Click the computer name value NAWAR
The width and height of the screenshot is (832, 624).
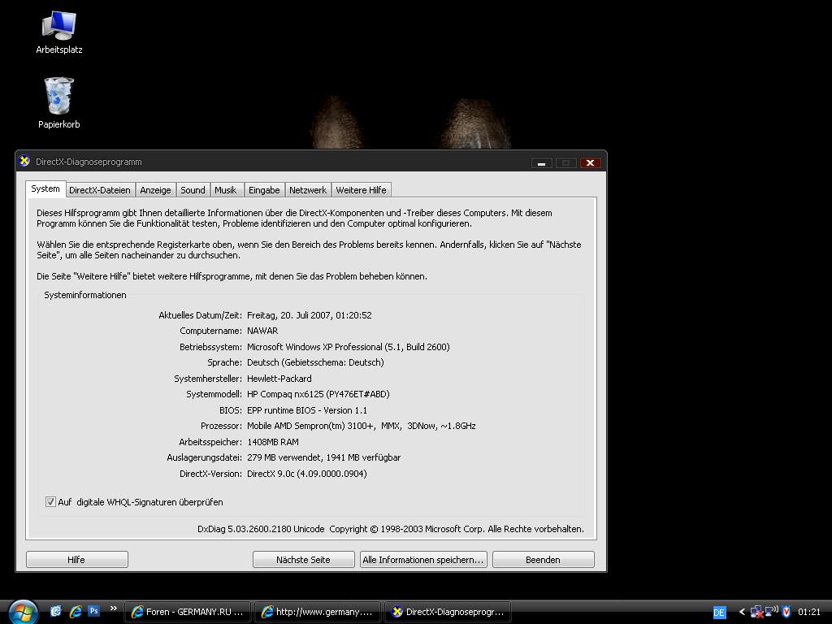[x=262, y=331]
